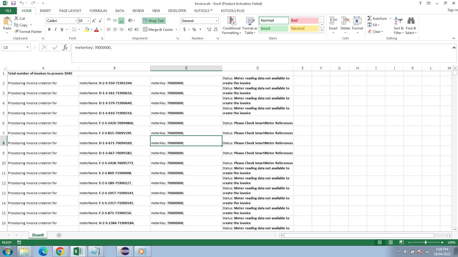Click the Decrease Indent icon

coord(130,29)
